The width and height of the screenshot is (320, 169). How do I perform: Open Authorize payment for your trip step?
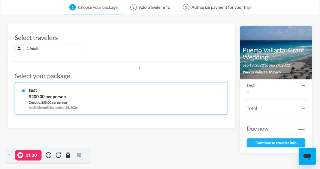pyautogui.click(x=217, y=7)
